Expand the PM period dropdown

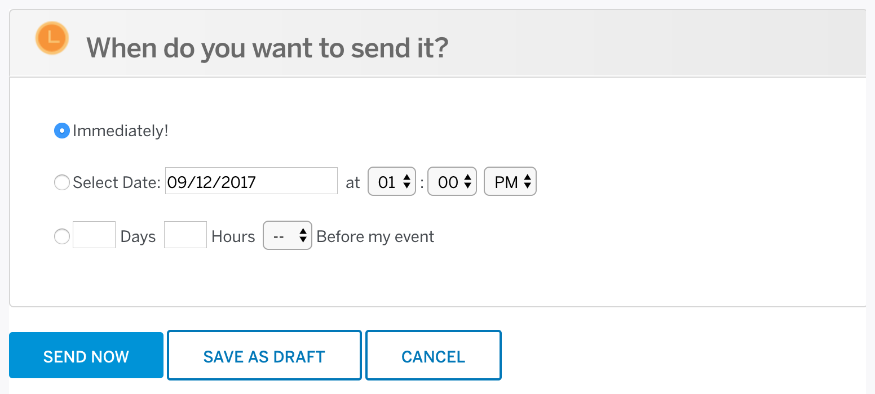(x=510, y=181)
